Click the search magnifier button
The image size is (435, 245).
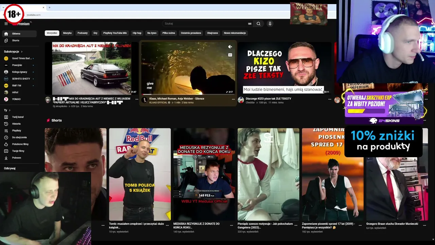[x=258, y=23]
